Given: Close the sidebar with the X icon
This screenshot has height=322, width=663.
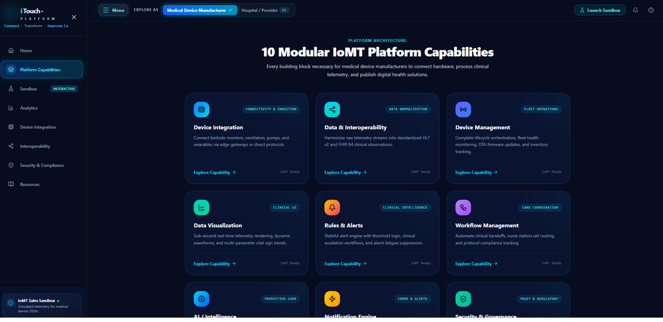Looking at the screenshot, I should 74,17.
